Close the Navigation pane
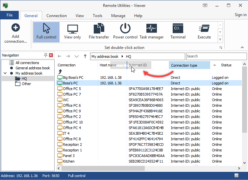The height and width of the screenshot is (180, 248). [x=51, y=55]
